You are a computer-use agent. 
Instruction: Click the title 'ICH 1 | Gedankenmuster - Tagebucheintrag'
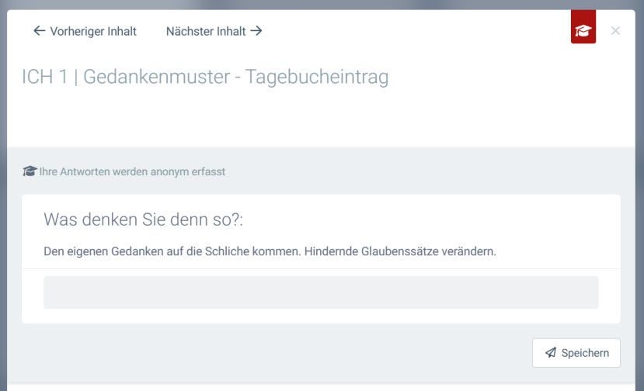205,78
